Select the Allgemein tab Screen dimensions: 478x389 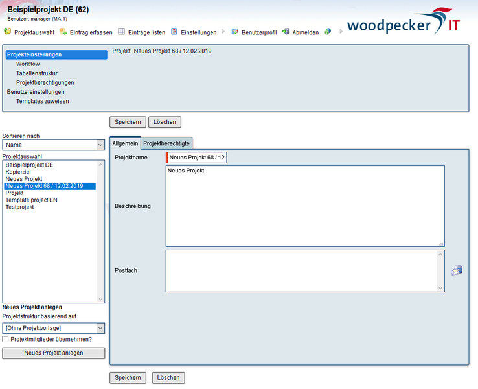[125, 143]
